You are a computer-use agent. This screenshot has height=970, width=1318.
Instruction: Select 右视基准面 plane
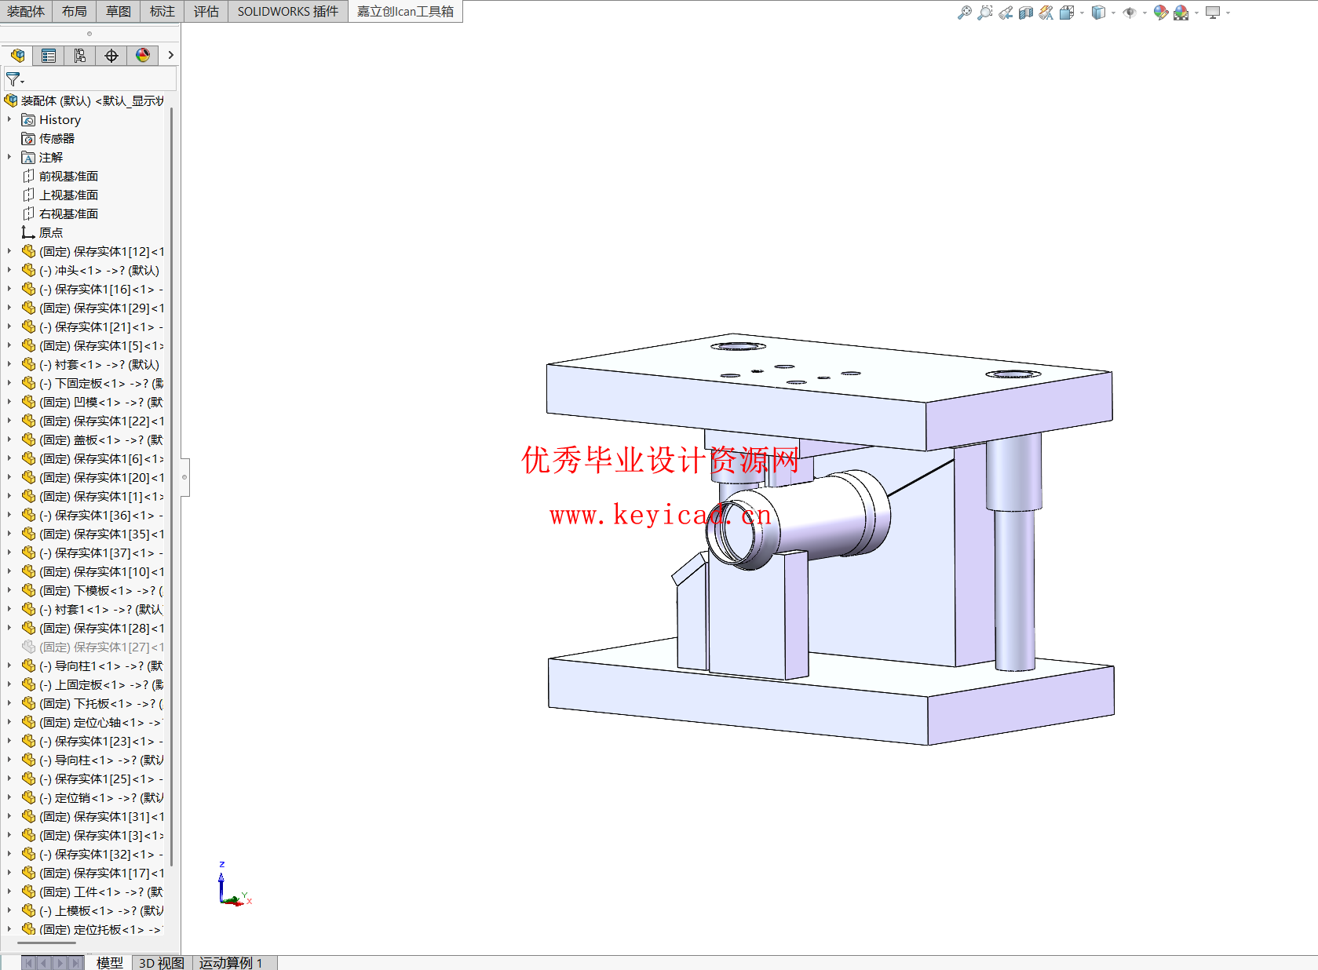pyautogui.click(x=60, y=213)
